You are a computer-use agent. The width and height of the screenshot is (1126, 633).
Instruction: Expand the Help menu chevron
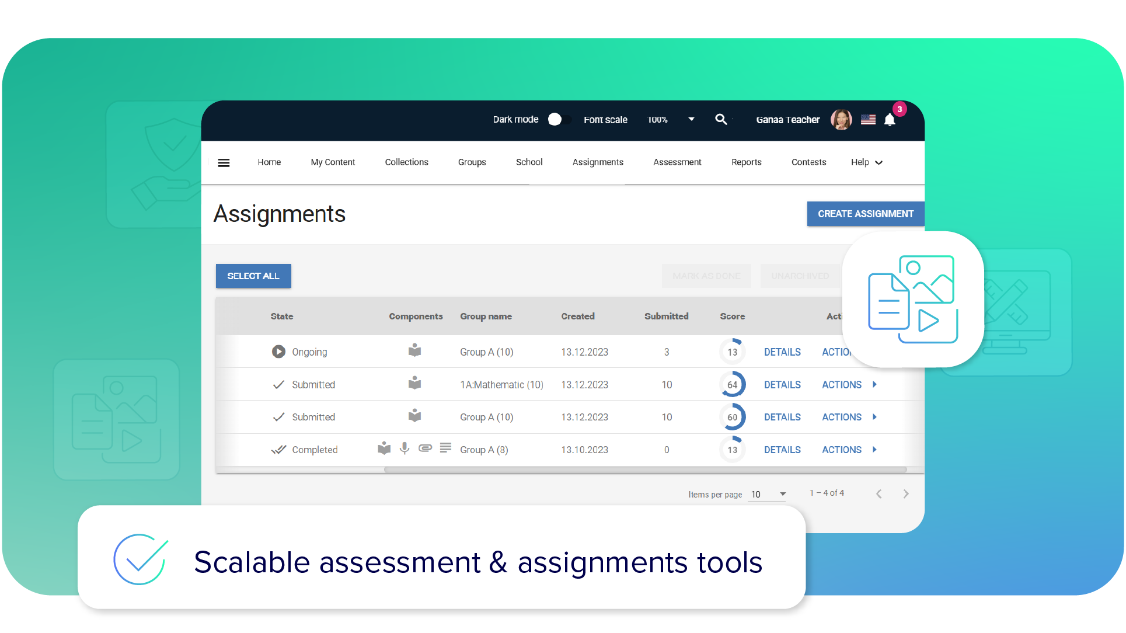tap(879, 163)
